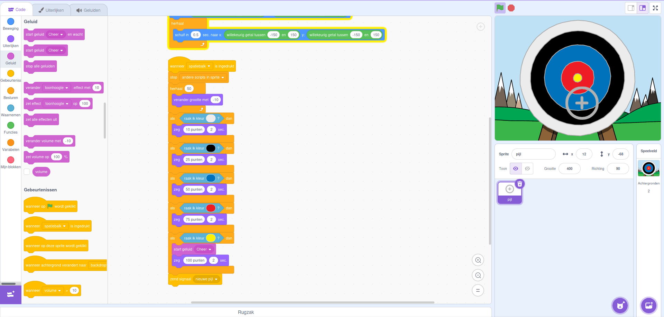Select the Variabelen block category
The width and height of the screenshot is (664, 317).
tap(11, 146)
